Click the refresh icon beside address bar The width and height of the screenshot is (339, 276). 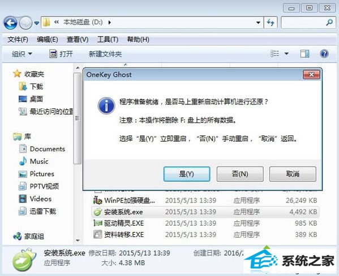(271, 23)
